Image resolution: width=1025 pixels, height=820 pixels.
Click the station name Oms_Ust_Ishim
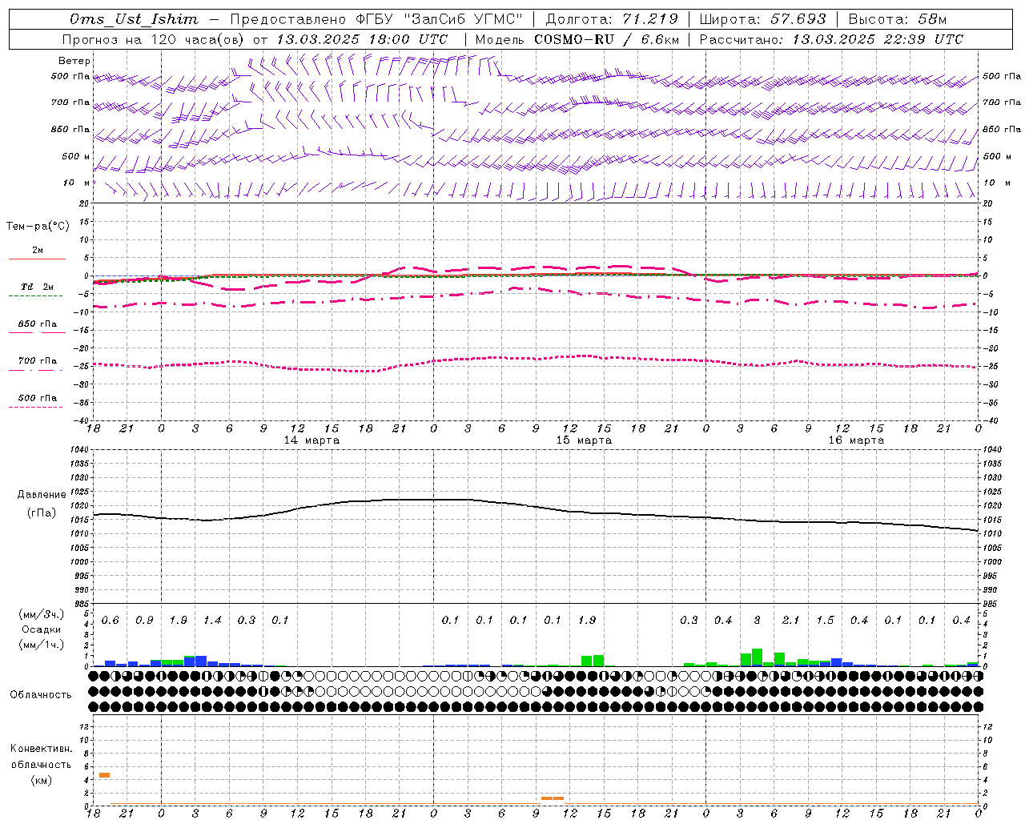[x=134, y=19]
